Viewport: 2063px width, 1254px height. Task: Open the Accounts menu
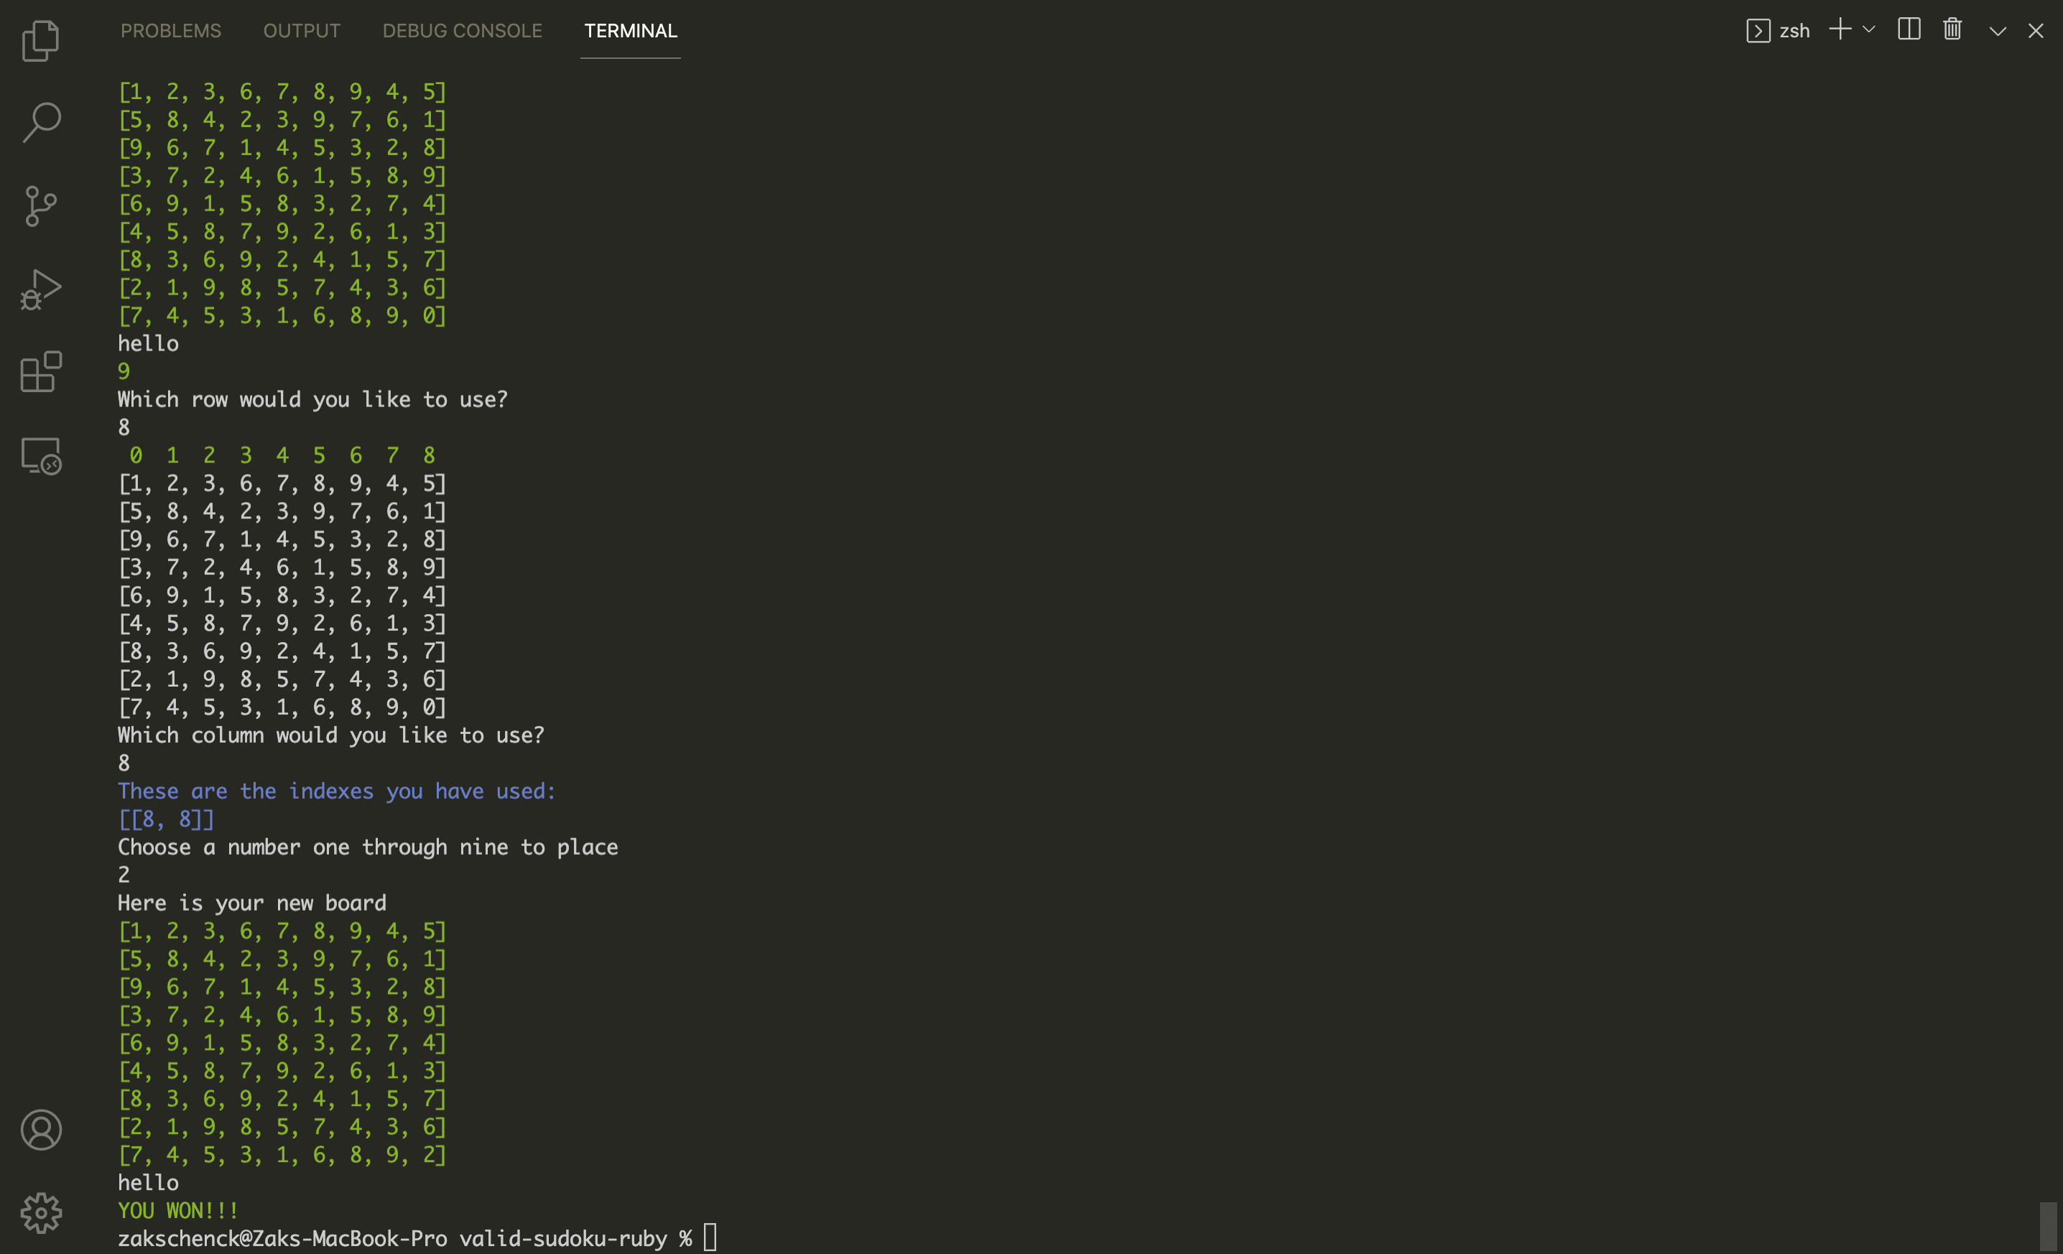[x=40, y=1130]
